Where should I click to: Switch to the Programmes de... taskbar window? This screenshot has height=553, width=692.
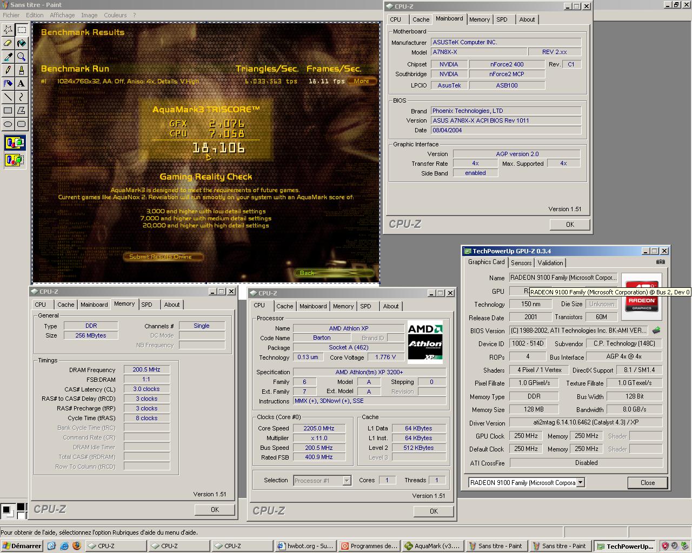click(370, 546)
